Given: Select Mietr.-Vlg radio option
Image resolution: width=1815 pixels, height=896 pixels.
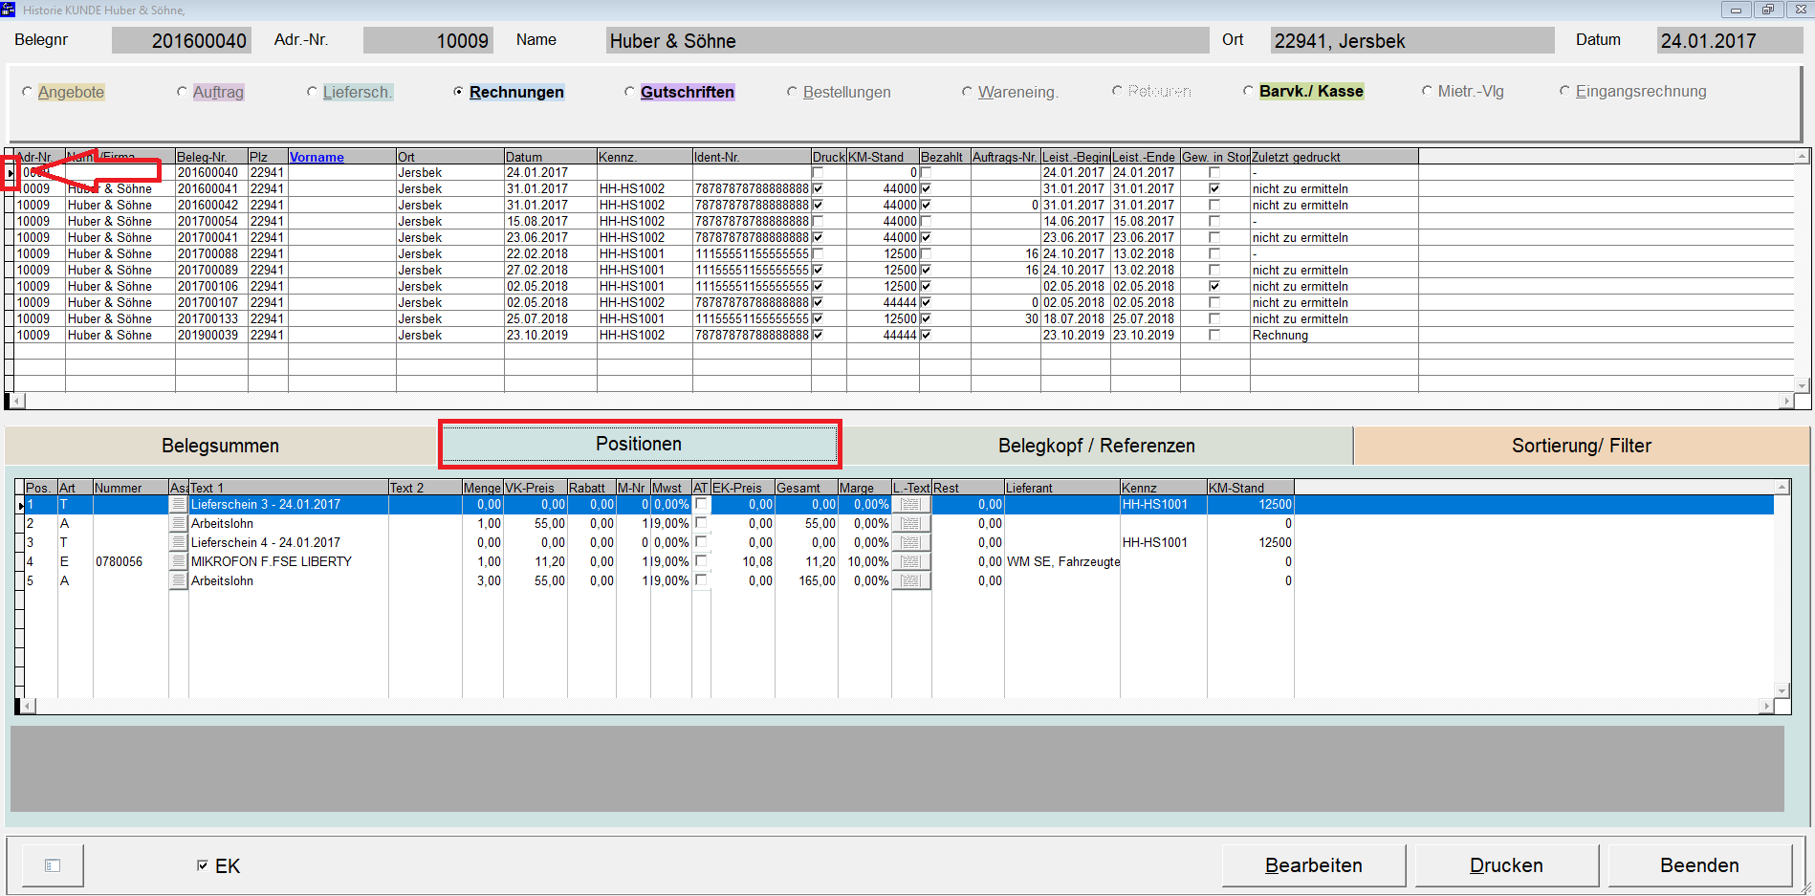Looking at the screenshot, I should (1427, 91).
